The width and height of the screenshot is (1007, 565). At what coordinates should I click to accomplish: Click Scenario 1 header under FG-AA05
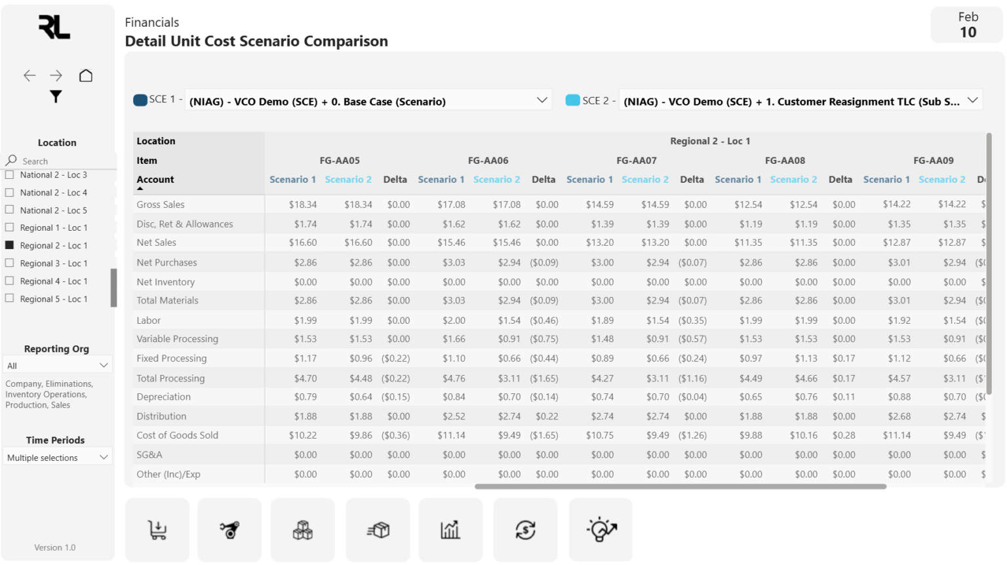(x=292, y=180)
